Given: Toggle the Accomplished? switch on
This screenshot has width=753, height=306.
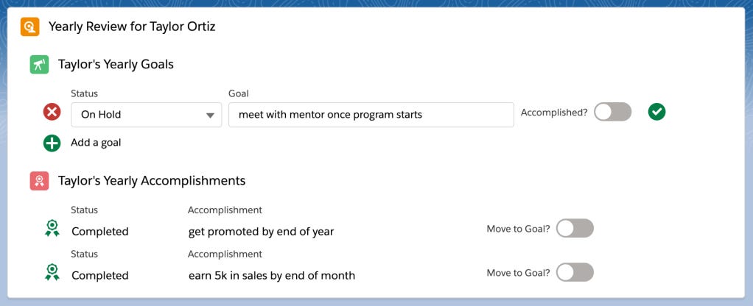Looking at the screenshot, I should point(612,112).
